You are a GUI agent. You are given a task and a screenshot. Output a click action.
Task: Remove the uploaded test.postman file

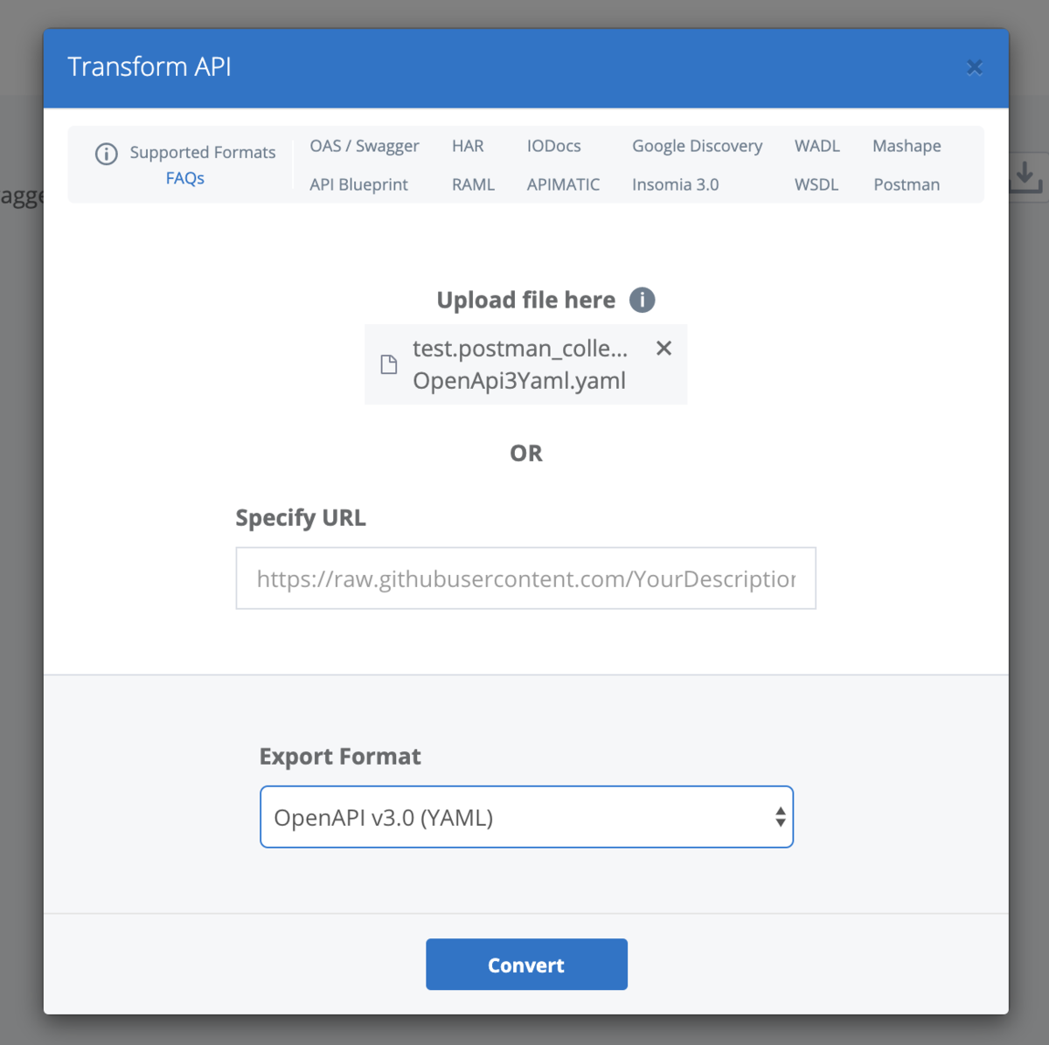pyautogui.click(x=663, y=348)
